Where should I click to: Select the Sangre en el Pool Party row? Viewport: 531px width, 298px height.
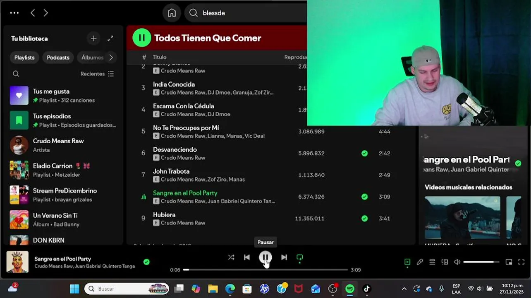(271, 197)
